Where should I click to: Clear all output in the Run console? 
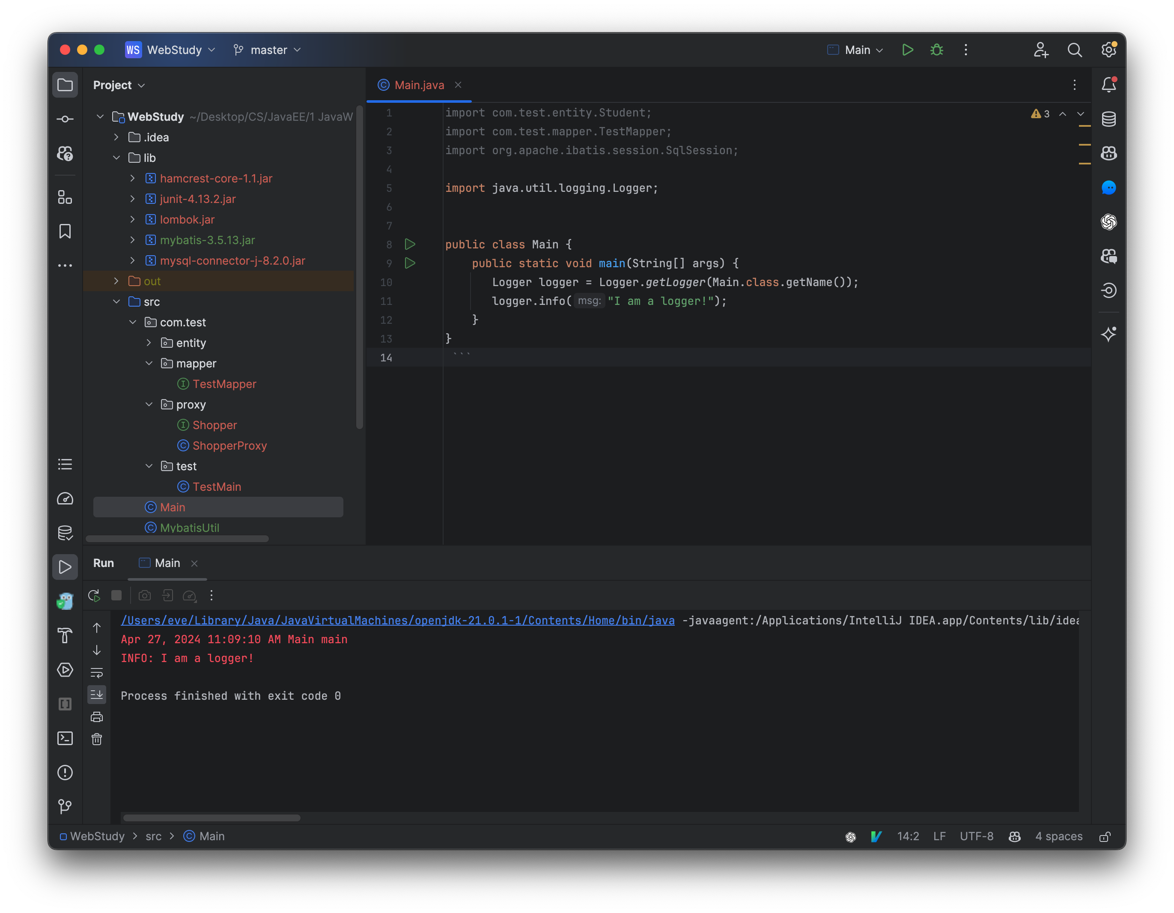click(x=97, y=739)
